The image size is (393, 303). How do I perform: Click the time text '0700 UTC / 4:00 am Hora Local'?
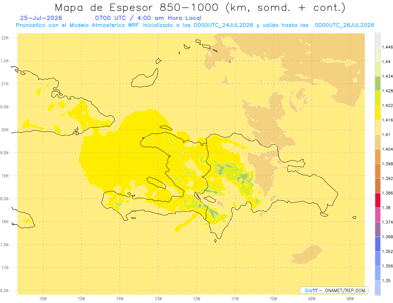148,18
